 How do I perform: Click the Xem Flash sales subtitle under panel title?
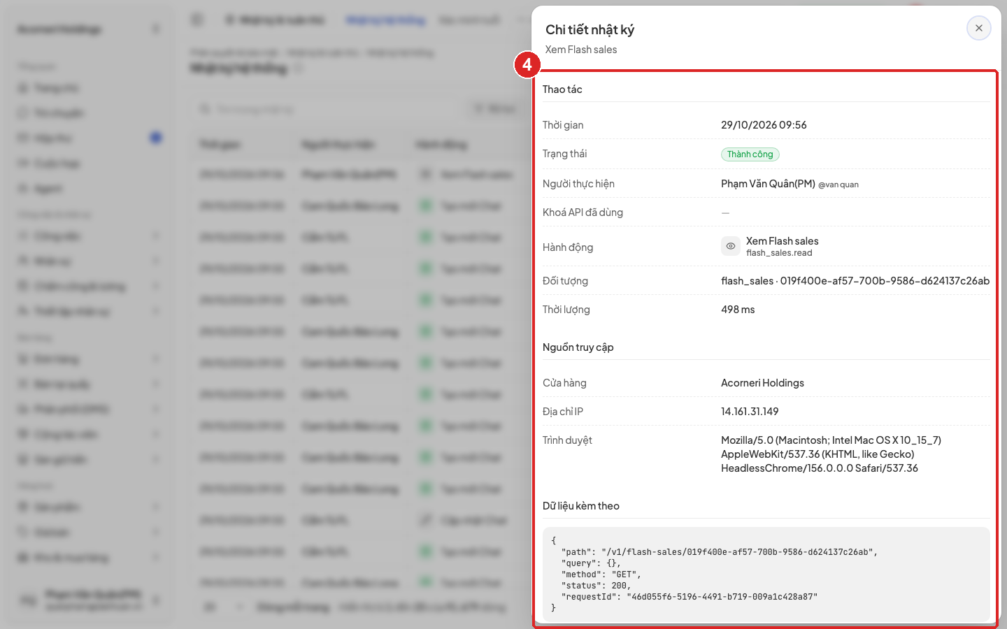[x=581, y=50]
